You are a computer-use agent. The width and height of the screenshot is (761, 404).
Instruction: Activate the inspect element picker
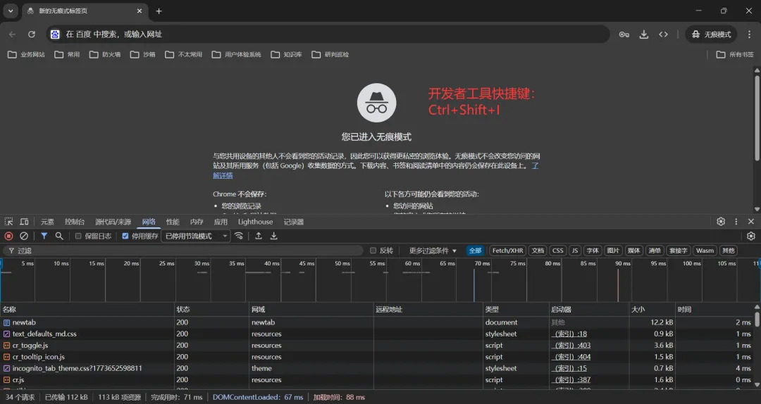(x=8, y=222)
